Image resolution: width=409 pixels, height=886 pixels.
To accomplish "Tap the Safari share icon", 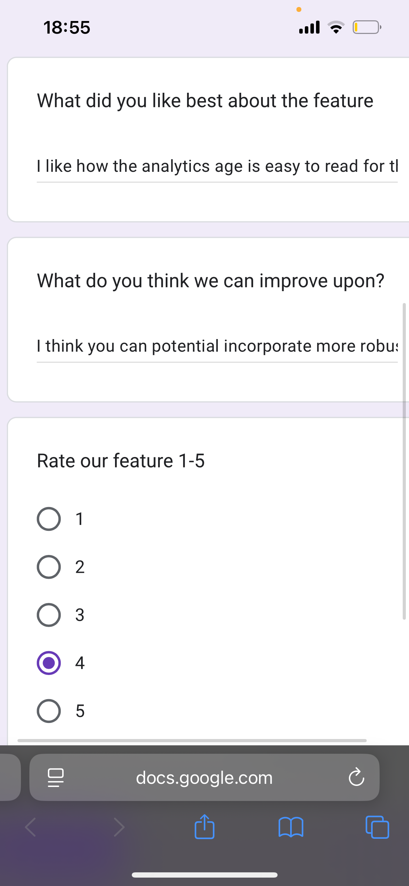I will [204, 827].
